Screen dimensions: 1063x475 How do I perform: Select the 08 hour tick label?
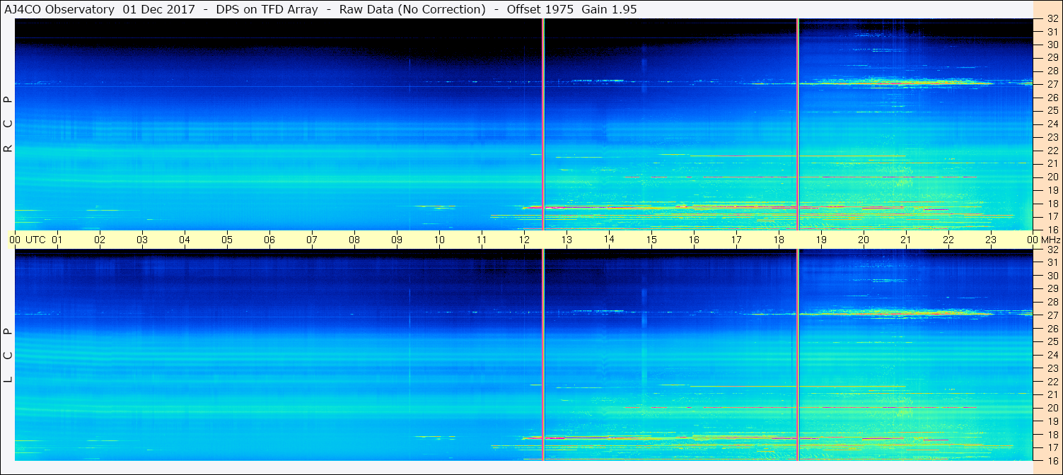[354, 240]
